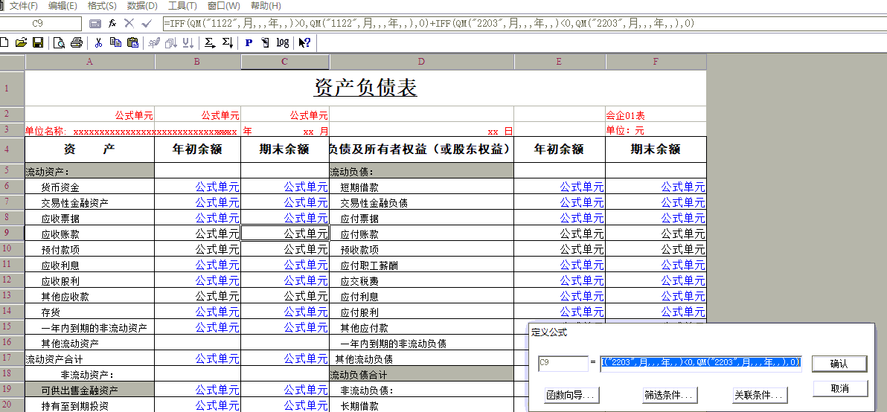Select the 应付职工薪酬 cell
Viewport: 887px width, 412px height.
coord(421,265)
